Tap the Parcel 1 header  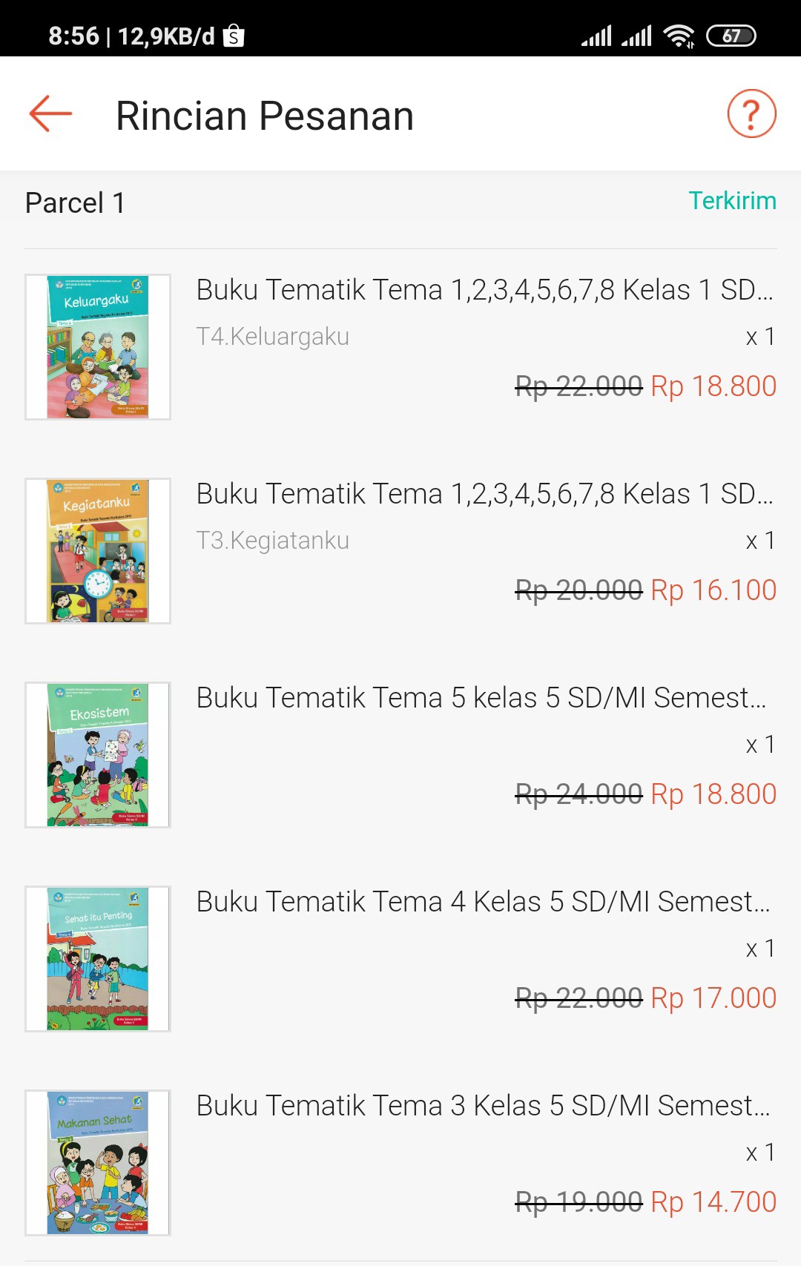click(x=75, y=203)
